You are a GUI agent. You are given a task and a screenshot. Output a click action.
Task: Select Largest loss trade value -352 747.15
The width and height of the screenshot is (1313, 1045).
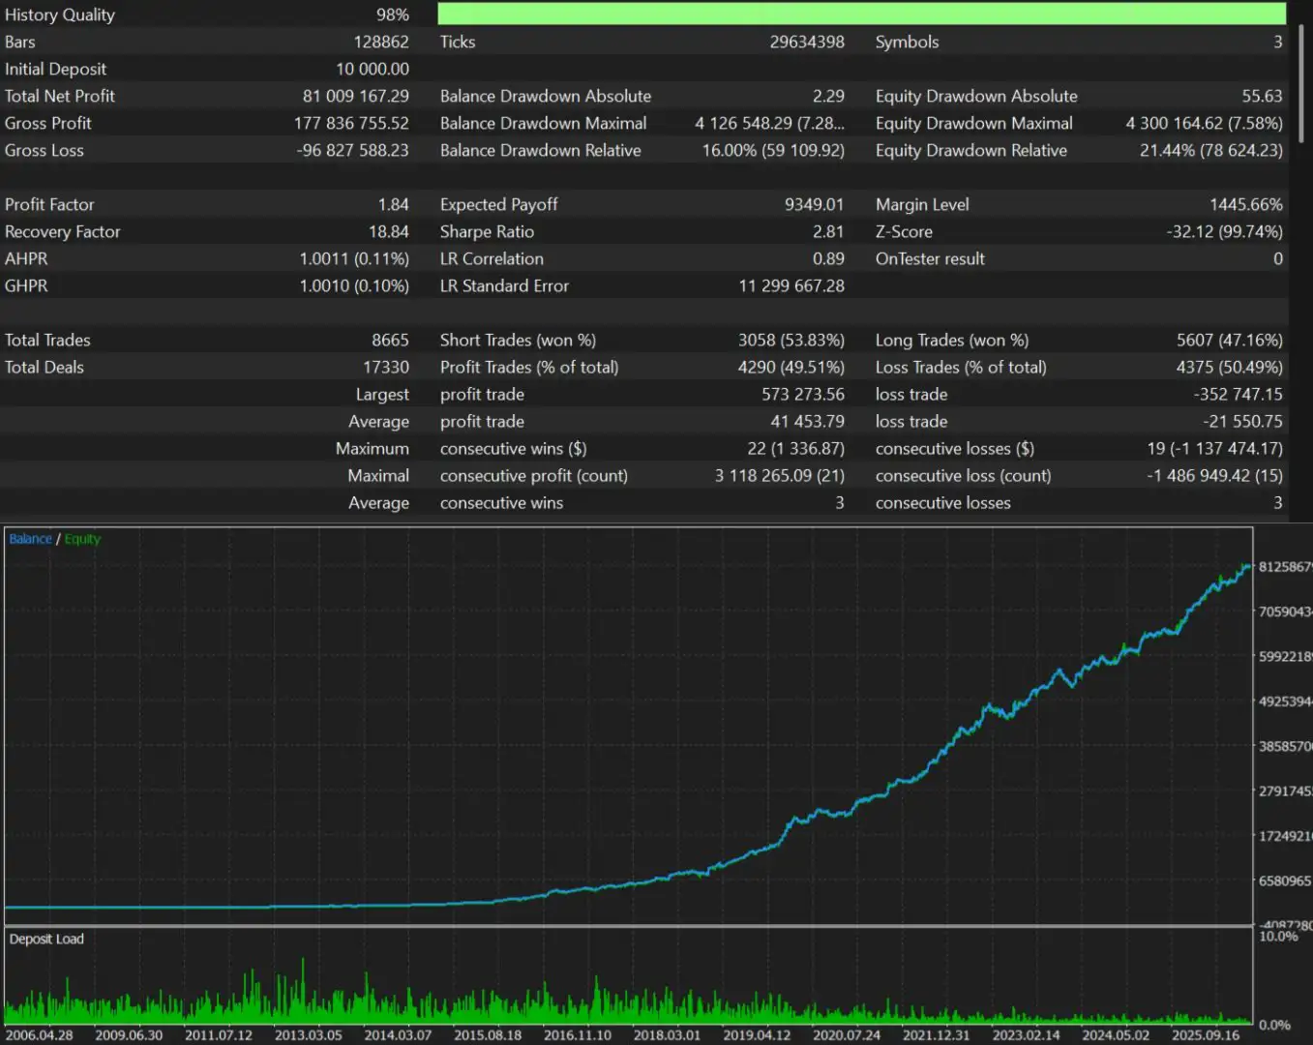[1238, 394]
